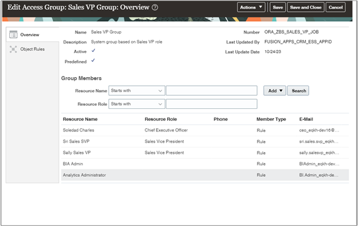Switch to the Overview tab
The image size is (358, 226).
click(x=32, y=35)
